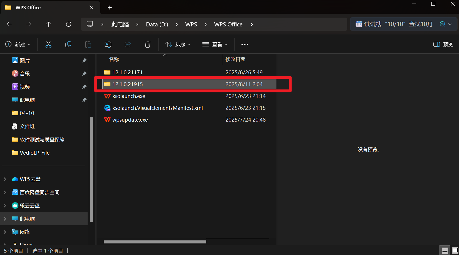Image resolution: width=459 pixels, height=255 pixels.
Task: Open the search options dropdown chevron
Action: point(450,24)
